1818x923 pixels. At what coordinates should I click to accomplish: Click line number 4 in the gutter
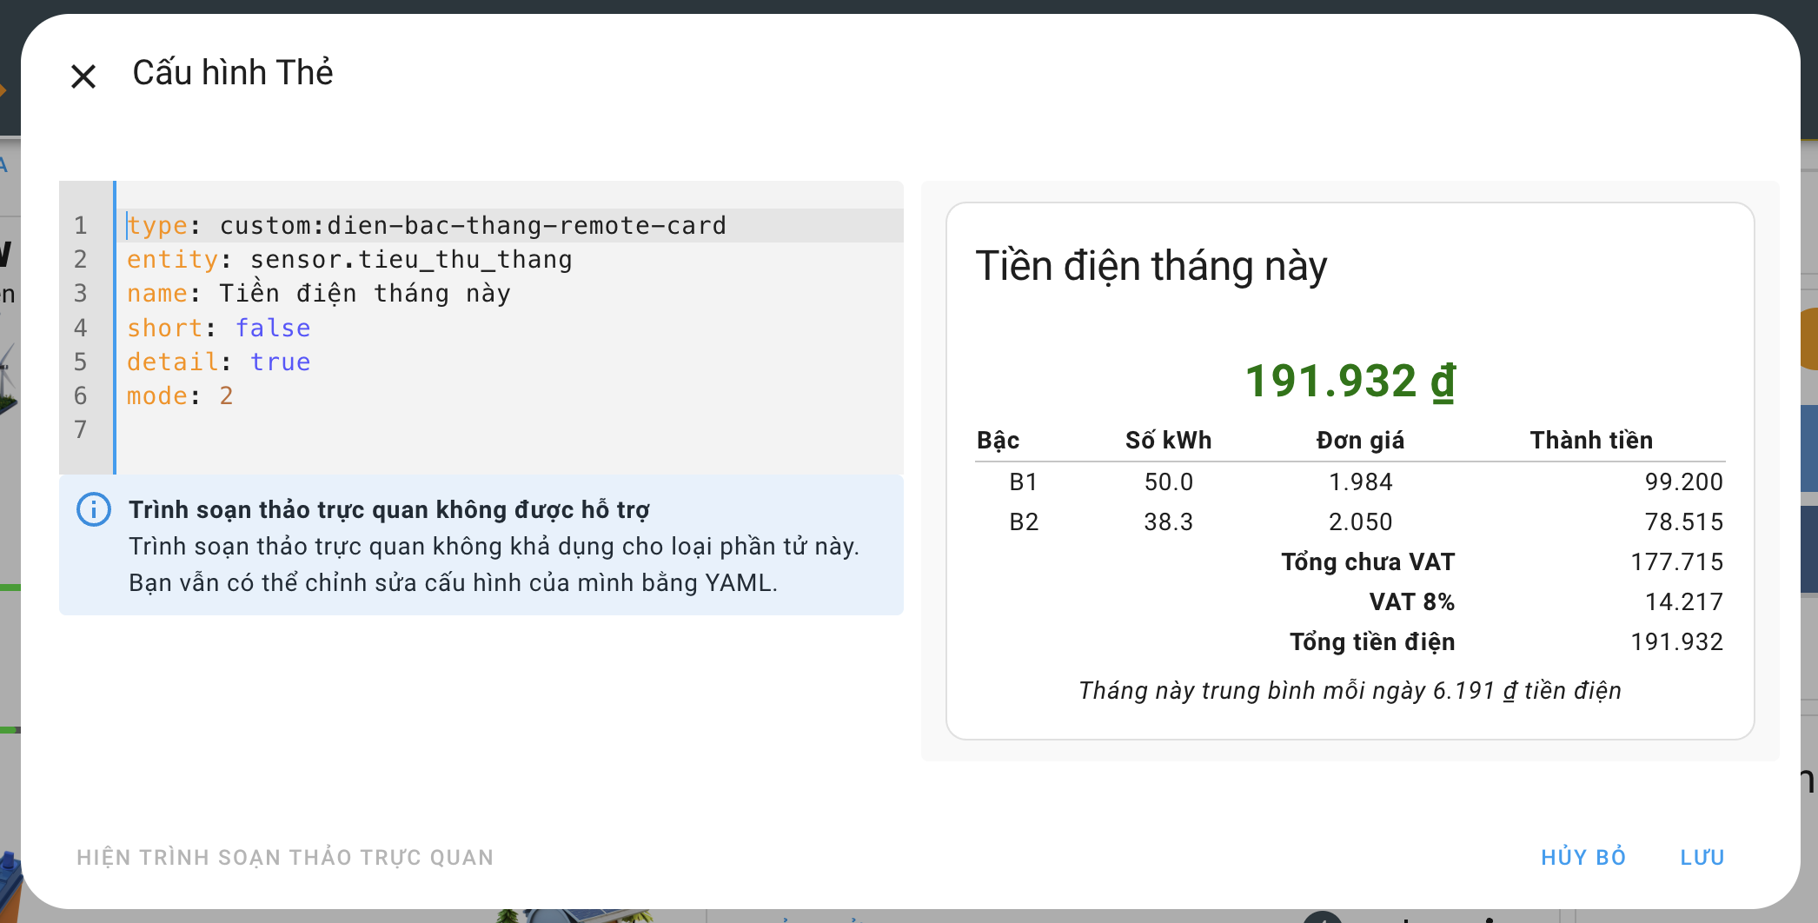(x=81, y=328)
